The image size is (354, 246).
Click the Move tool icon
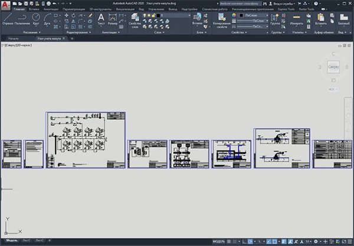(66, 15)
